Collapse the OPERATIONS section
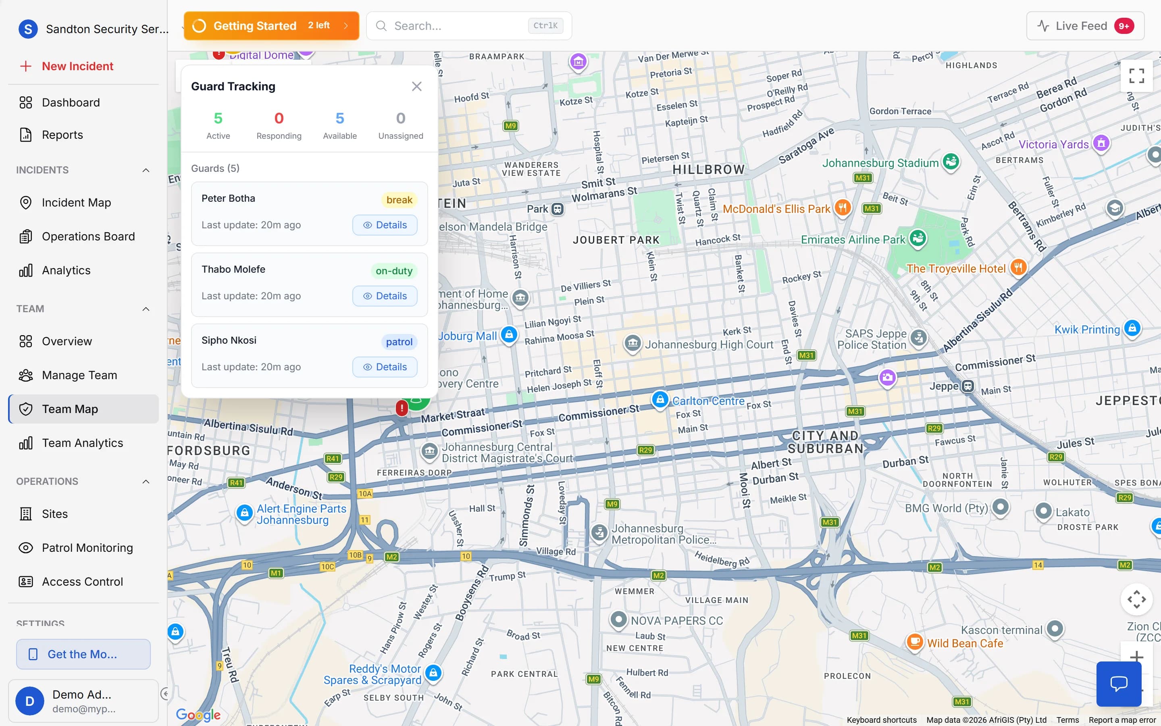Viewport: 1161px width, 726px height. point(146,481)
